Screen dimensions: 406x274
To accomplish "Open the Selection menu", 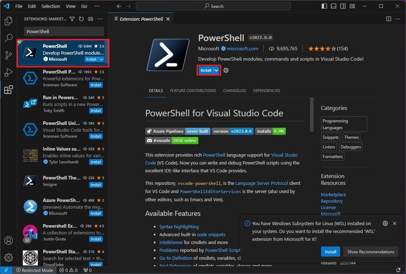I will coord(50,6).
